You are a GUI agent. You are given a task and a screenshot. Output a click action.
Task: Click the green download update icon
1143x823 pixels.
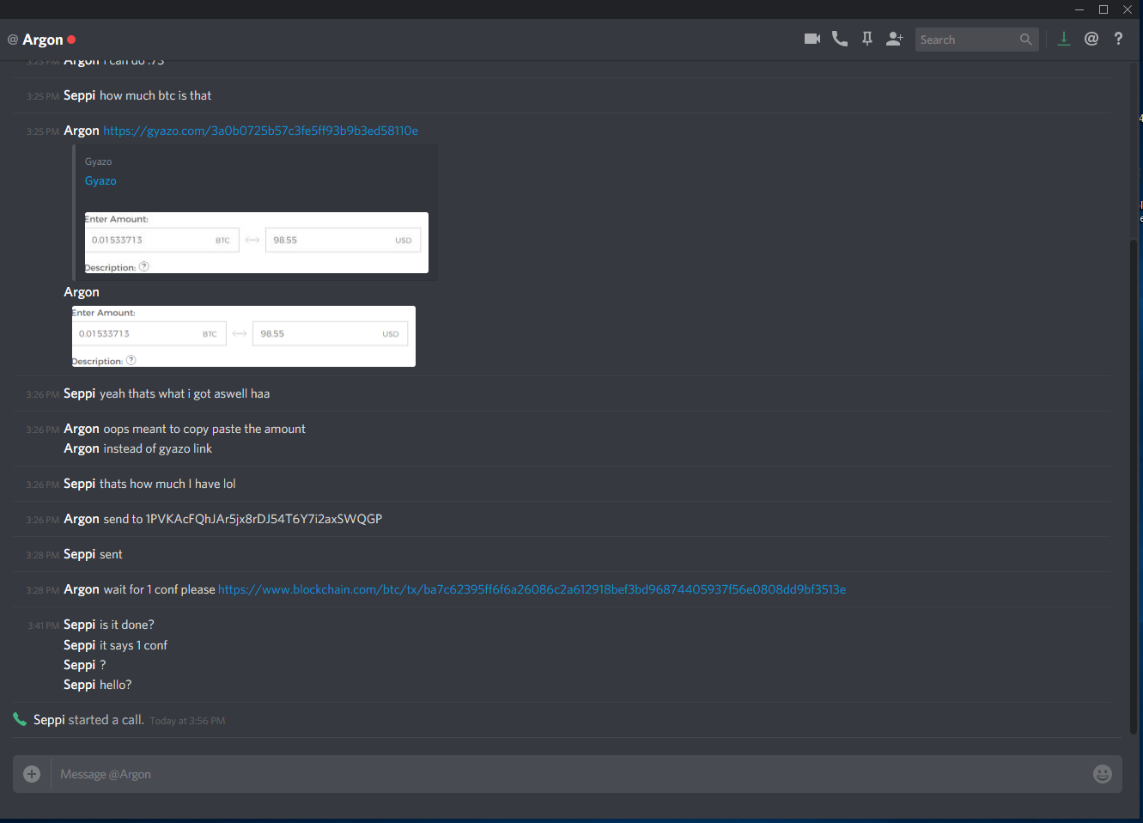(1064, 39)
